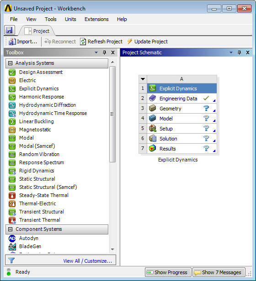Select the Hydrodynamic Diffraction icon
This screenshot has height=281, width=256.
12,105
